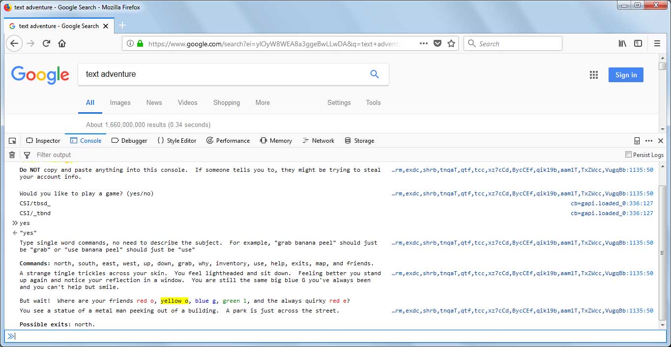Open the Firefox hamburger menu
This screenshot has height=347, width=671.
[657, 43]
